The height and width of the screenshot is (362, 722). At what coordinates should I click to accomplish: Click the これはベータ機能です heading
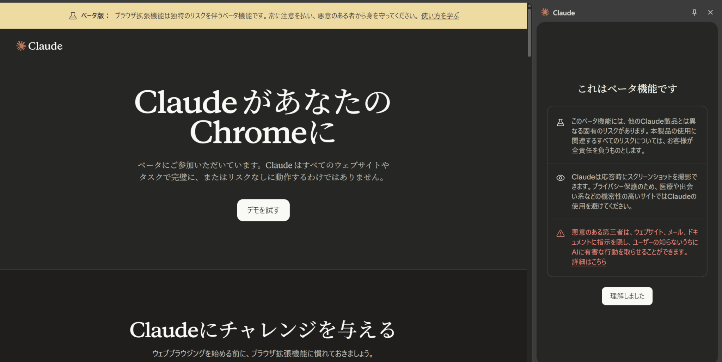627,89
